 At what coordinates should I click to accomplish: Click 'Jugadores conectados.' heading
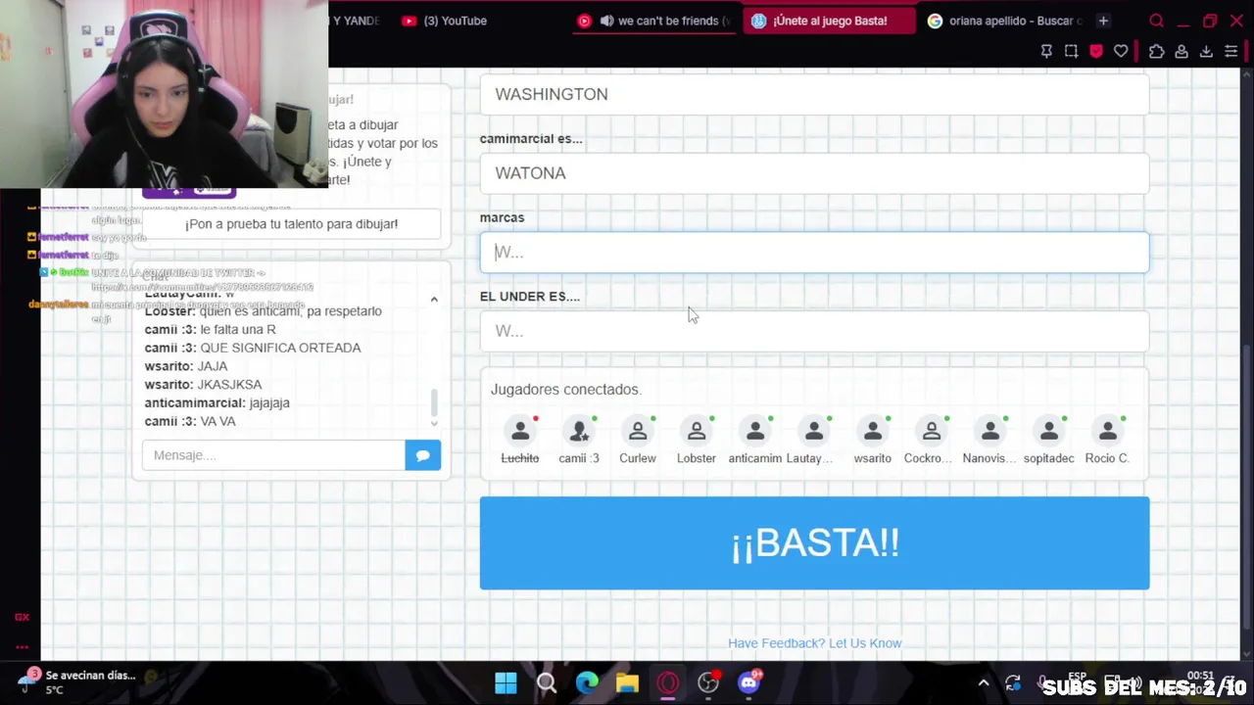(565, 390)
